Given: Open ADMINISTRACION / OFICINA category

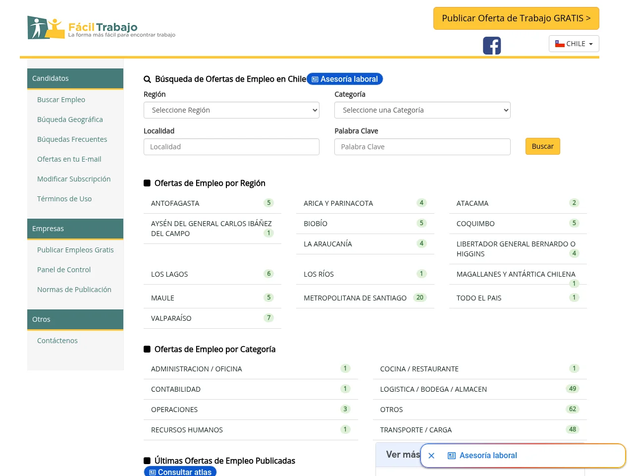Looking at the screenshot, I should point(251,369).
